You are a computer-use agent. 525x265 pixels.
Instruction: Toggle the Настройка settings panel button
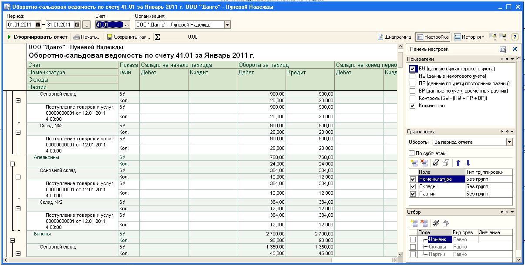(x=432, y=37)
